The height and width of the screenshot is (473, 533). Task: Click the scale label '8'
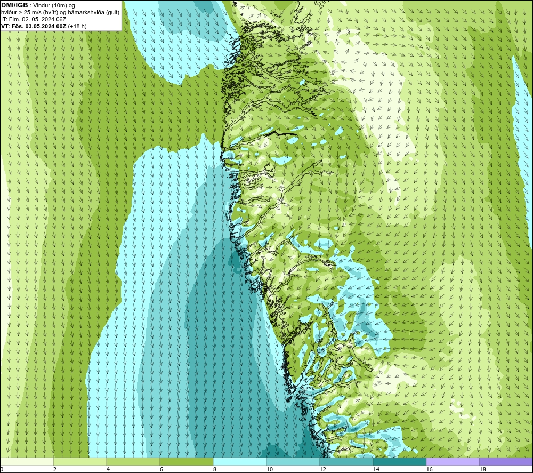tap(214, 470)
